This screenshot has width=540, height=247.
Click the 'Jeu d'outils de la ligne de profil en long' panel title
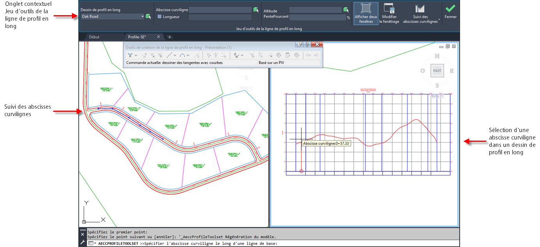[269, 29]
